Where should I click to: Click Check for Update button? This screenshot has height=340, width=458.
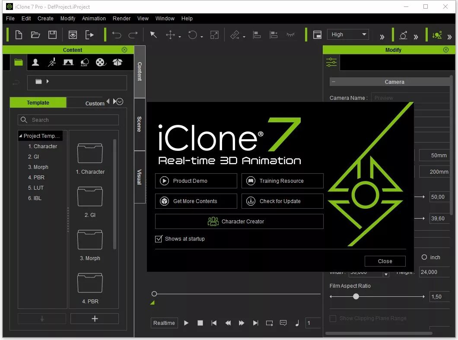pos(283,201)
